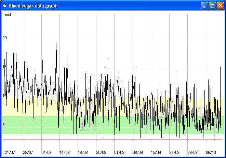Pick the 04/08 date label
Image resolution: width=226 pixels, height=158 pixels.
click(x=46, y=153)
